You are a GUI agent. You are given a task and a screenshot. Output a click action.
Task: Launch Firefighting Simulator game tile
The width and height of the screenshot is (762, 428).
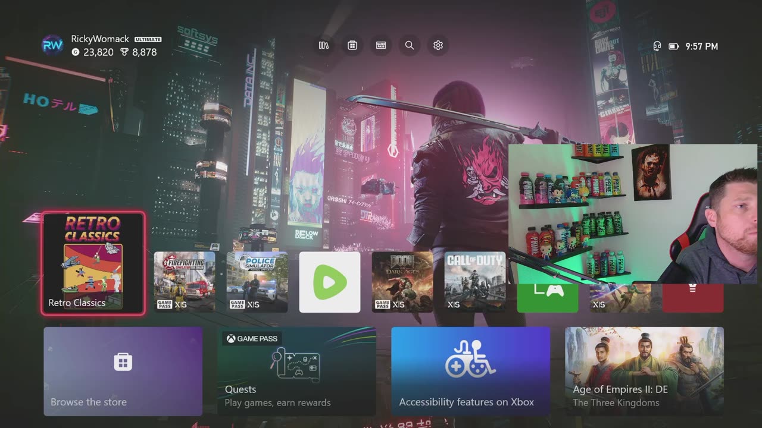click(185, 282)
